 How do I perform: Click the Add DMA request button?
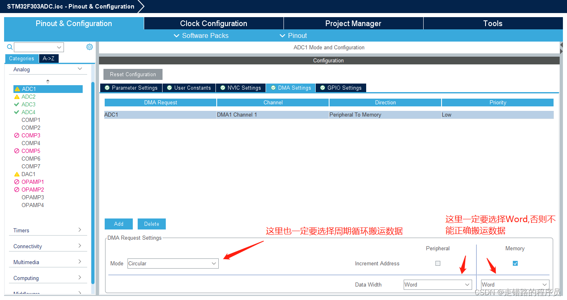click(x=119, y=224)
